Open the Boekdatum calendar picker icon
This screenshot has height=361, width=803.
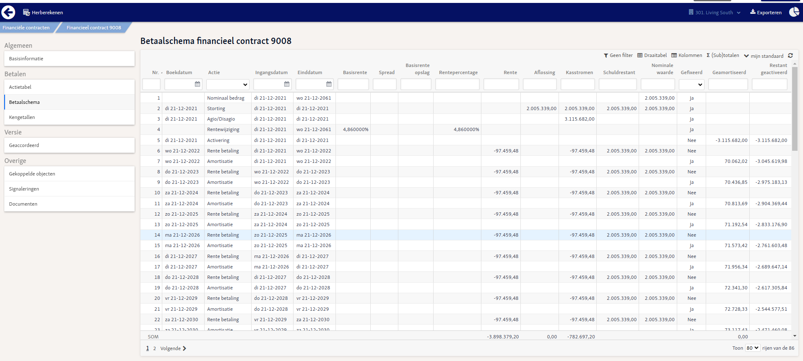pyautogui.click(x=198, y=84)
